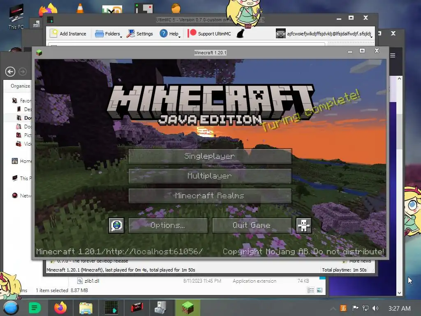Click Copyright Mojang AB text

tap(303, 251)
